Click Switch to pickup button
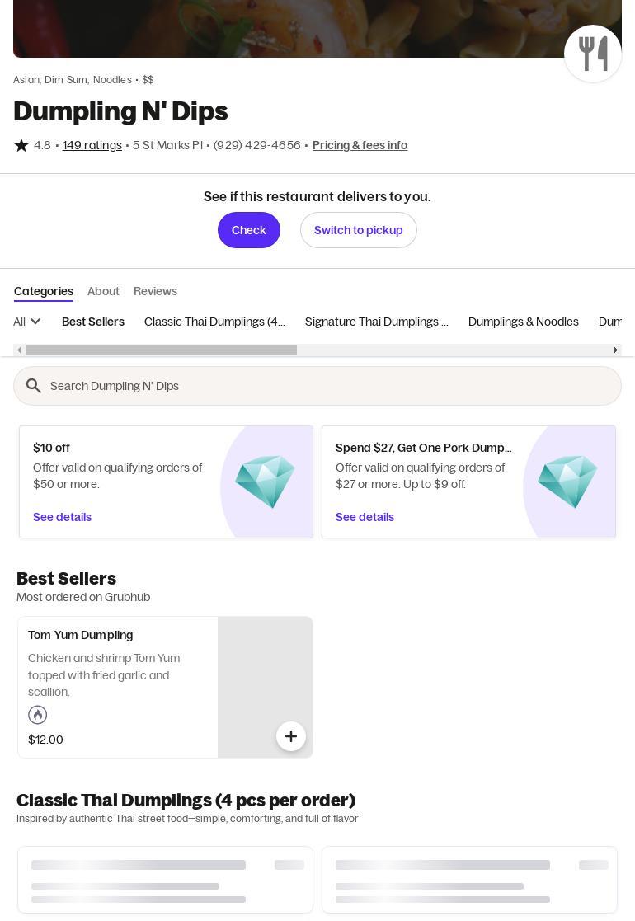Screen dimensions: 635x921 click(358, 230)
